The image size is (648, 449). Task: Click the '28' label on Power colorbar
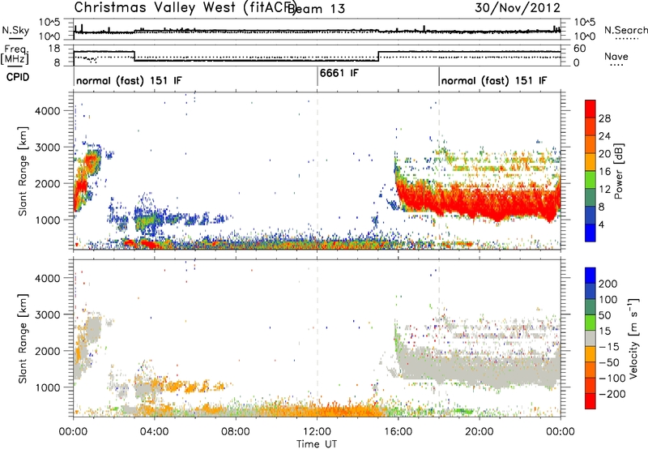pyautogui.click(x=604, y=118)
